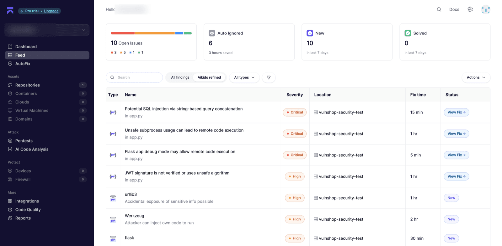Click High badge on urllib3 row

[x=295, y=198]
